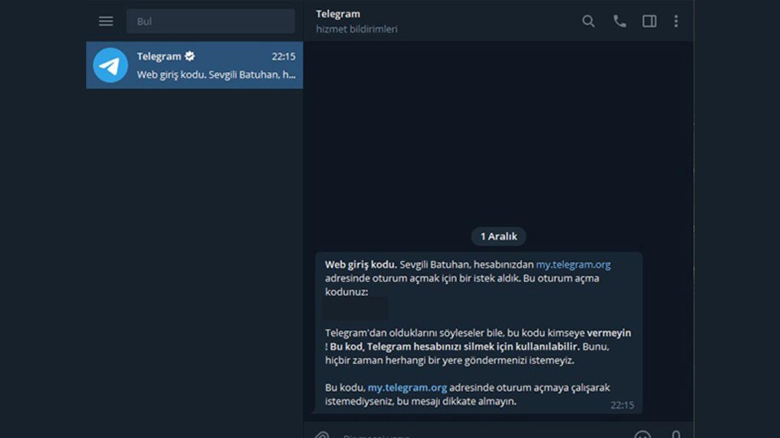Click the 1 Aralık date badge

[499, 237]
